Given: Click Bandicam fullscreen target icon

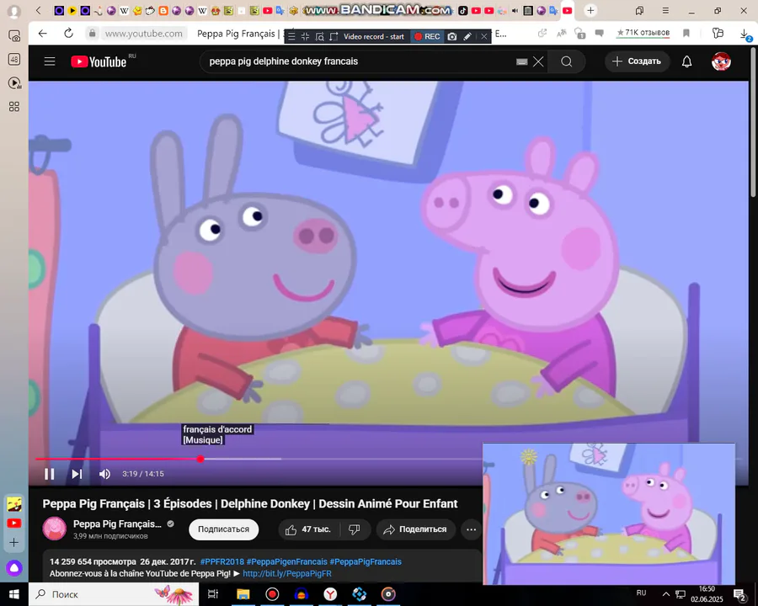Looking at the screenshot, I should (305, 36).
